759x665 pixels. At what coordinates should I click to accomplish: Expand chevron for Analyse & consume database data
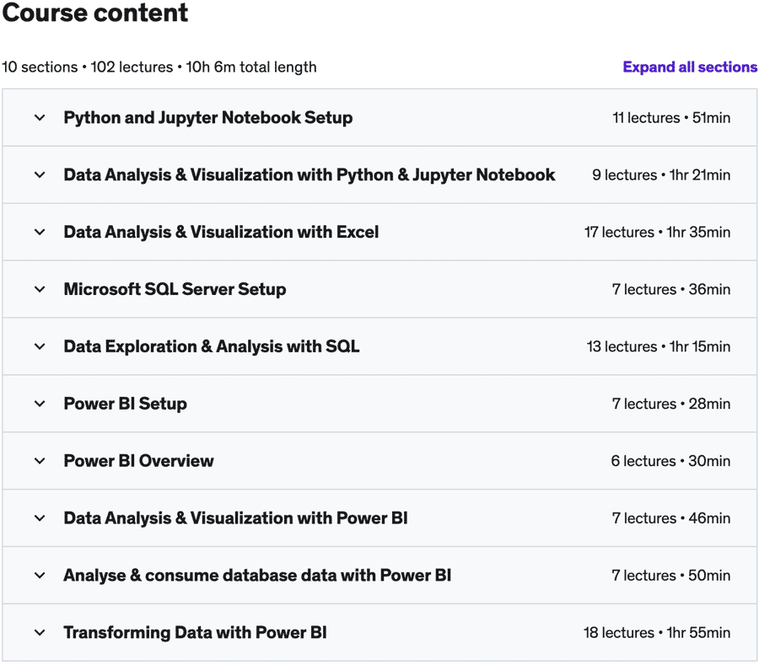coord(40,575)
